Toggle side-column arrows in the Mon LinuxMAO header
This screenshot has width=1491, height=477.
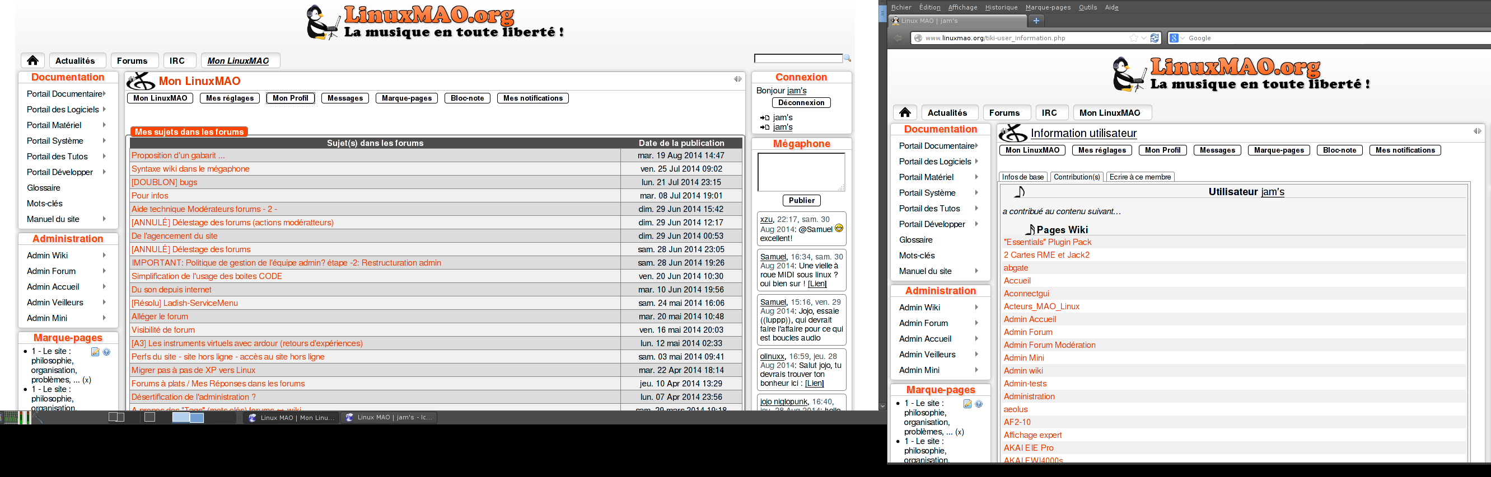click(738, 79)
